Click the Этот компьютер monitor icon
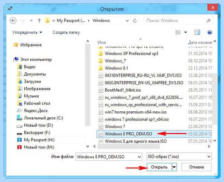Viewport: 224px width, 182px height. tap(16, 59)
